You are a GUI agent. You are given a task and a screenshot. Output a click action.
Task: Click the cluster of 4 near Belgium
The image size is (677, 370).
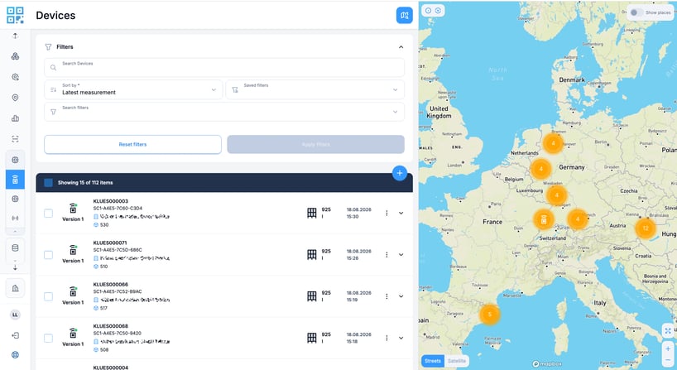point(541,169)
